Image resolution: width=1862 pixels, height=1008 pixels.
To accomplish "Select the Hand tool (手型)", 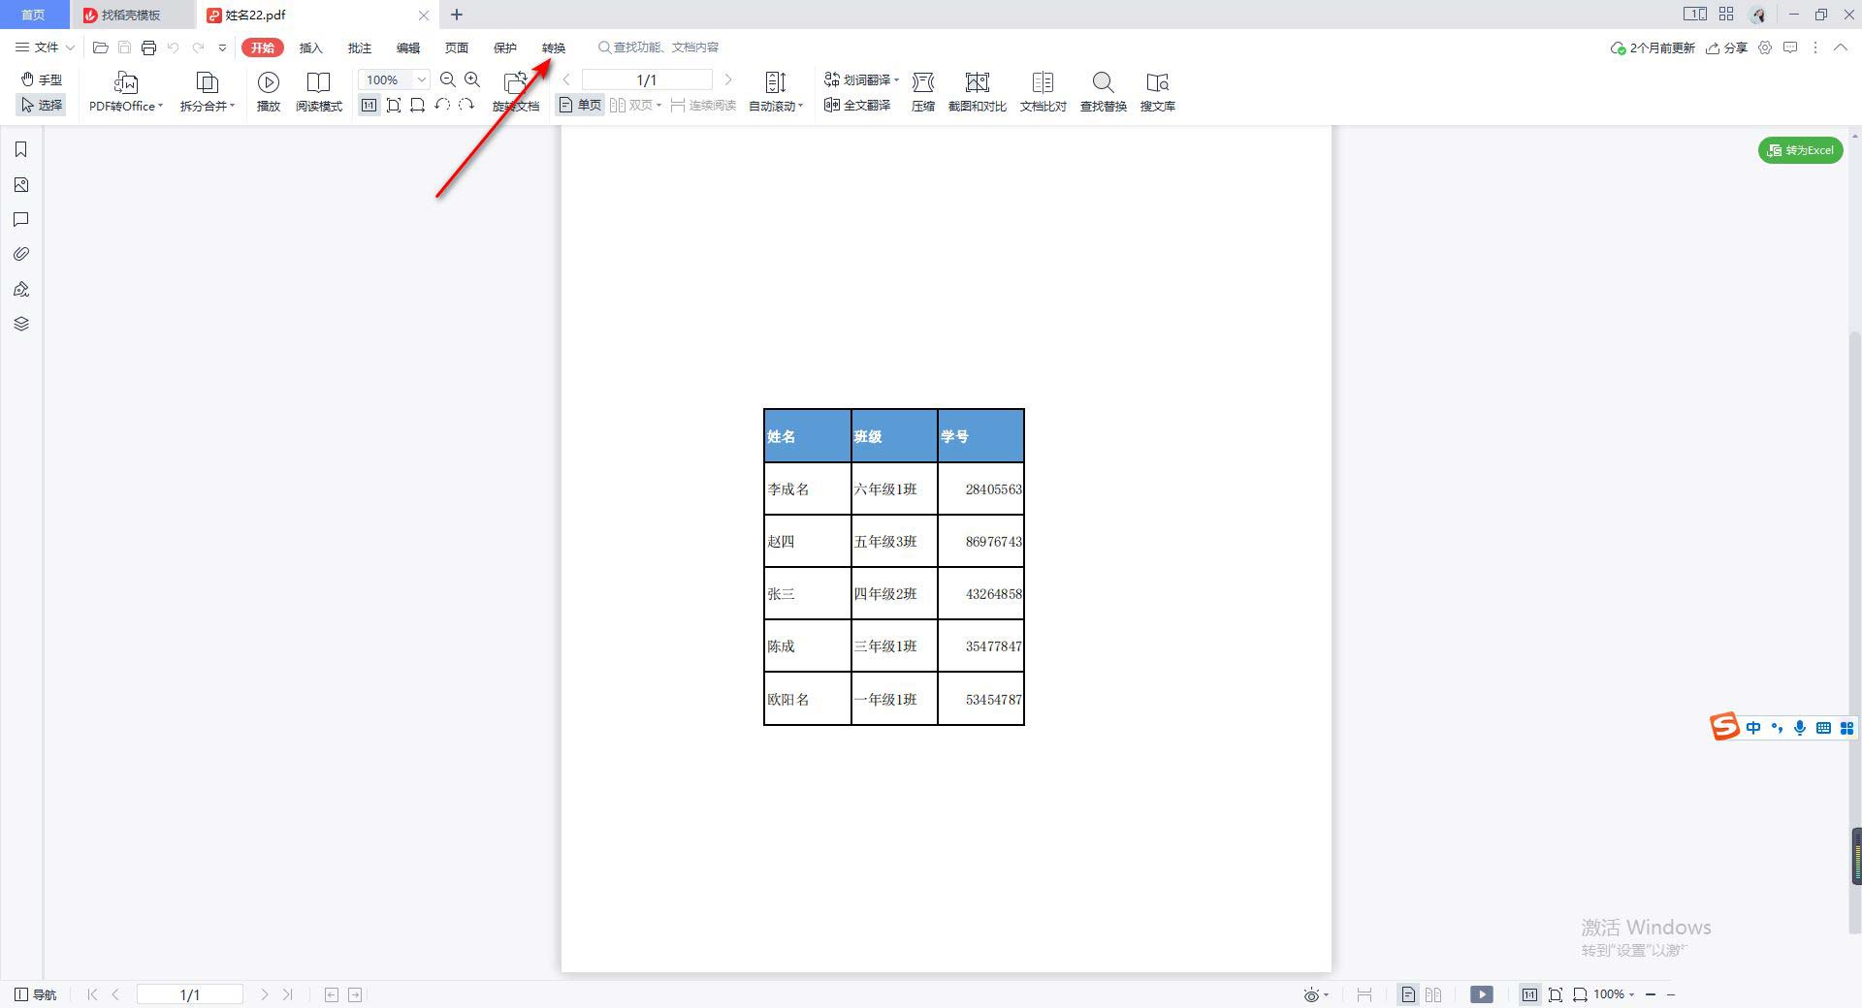I will pyautogui.click(x=42, y=79).
